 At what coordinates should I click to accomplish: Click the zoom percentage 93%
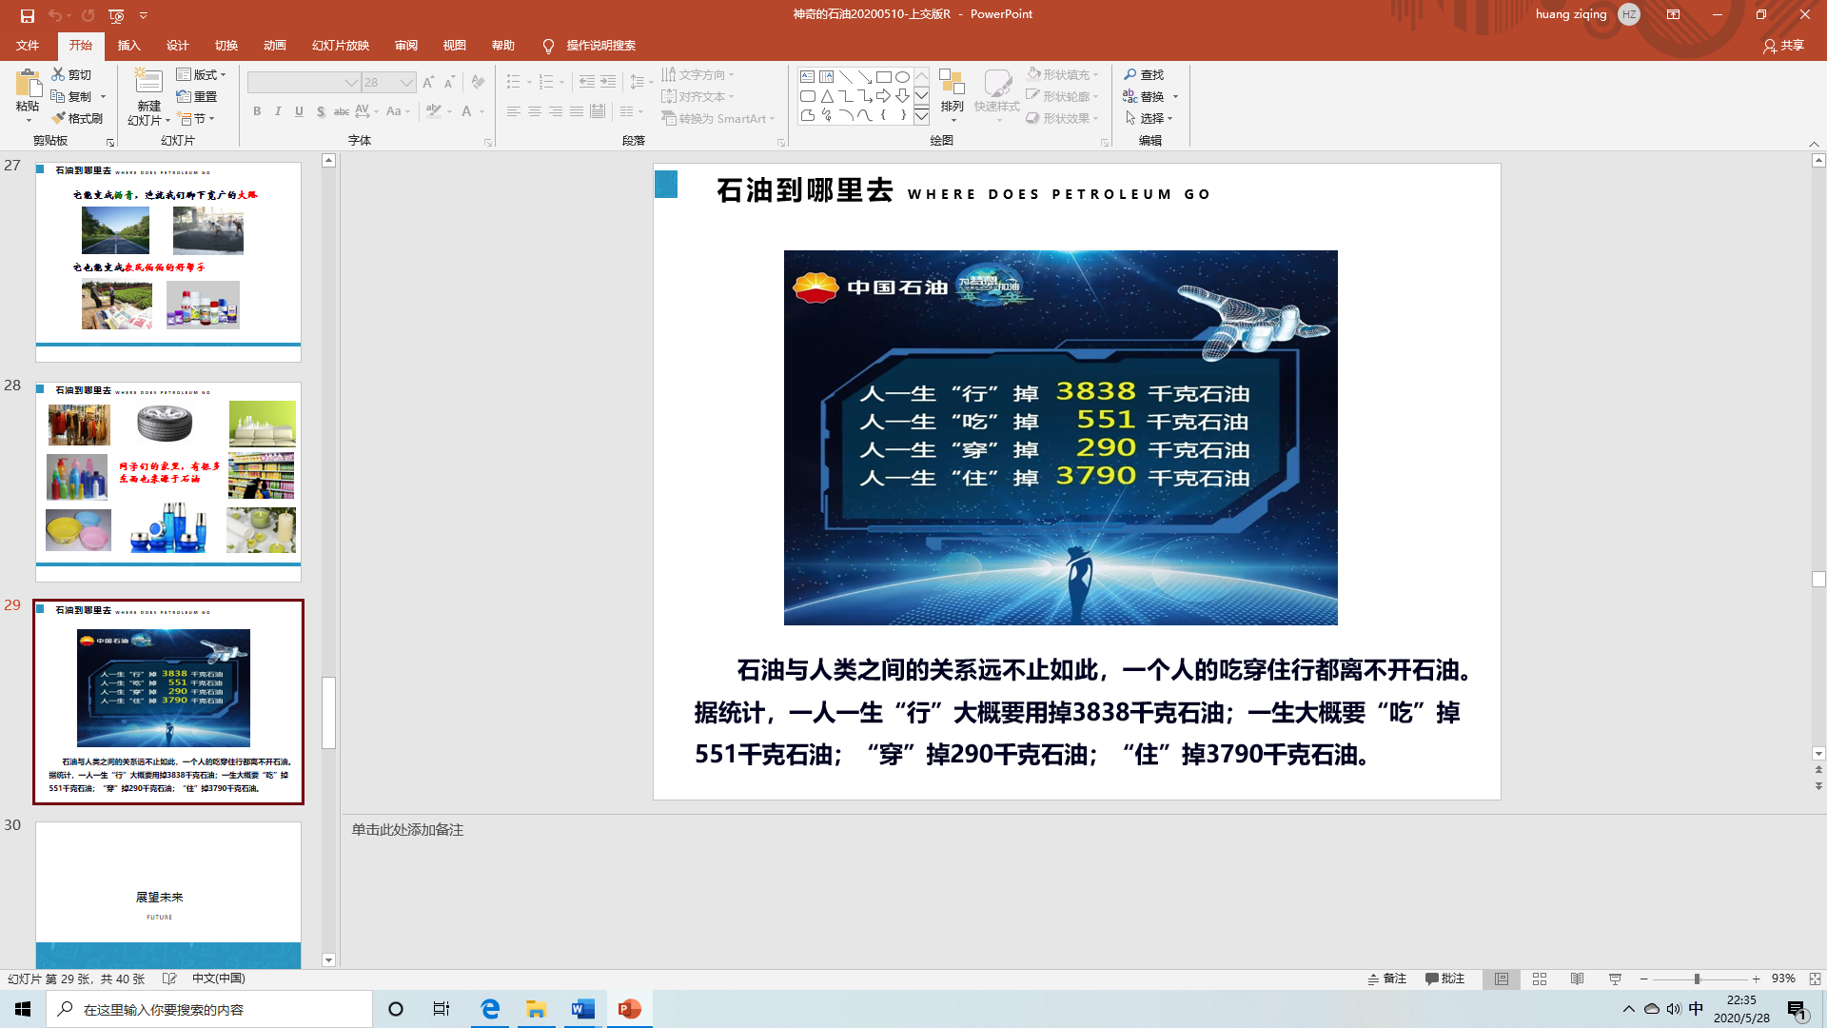coord(1782,979)
